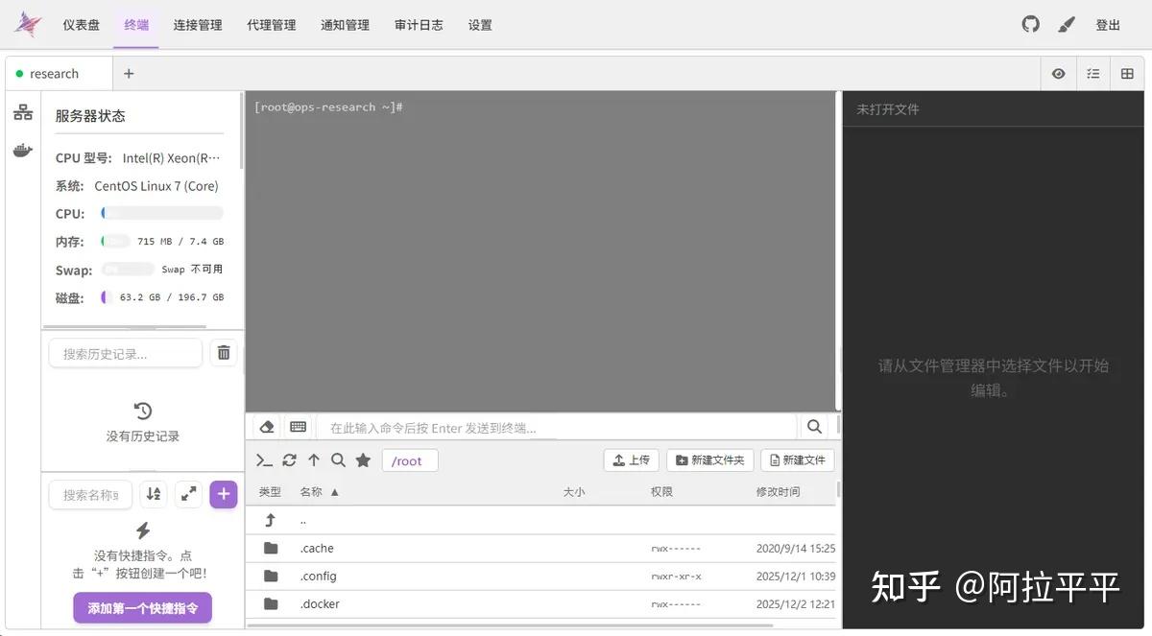Click 添加第一个快捷指令 button
The width and height of the screenshot is (1152, 636).
143,608
